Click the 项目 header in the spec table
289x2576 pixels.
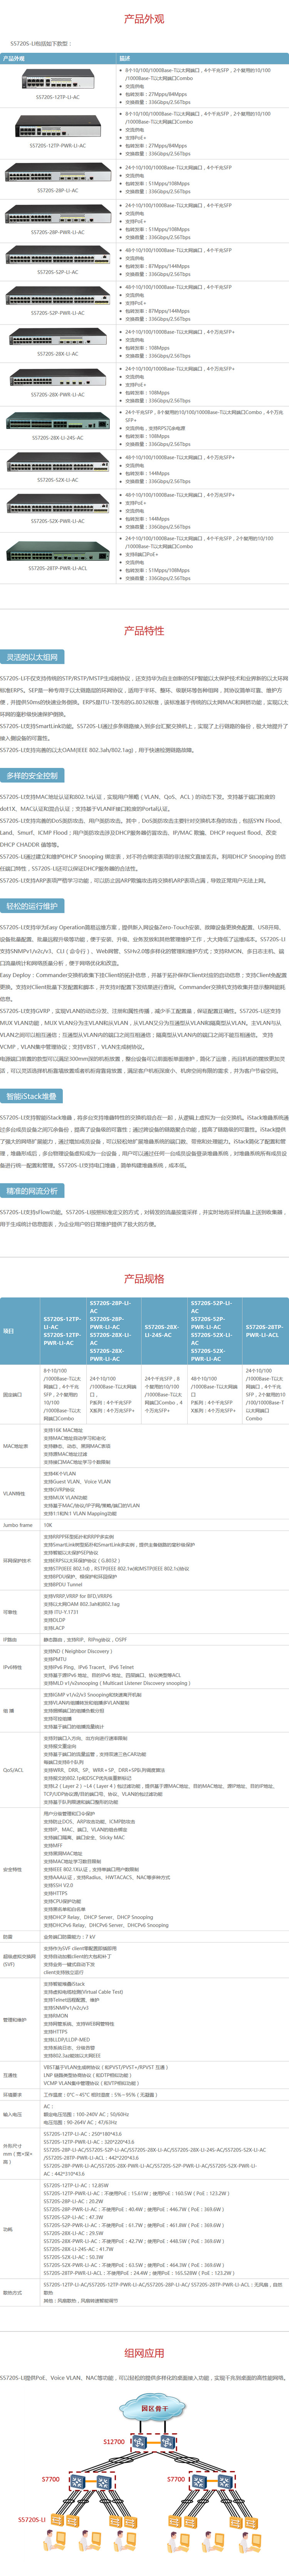[9, 1331]
